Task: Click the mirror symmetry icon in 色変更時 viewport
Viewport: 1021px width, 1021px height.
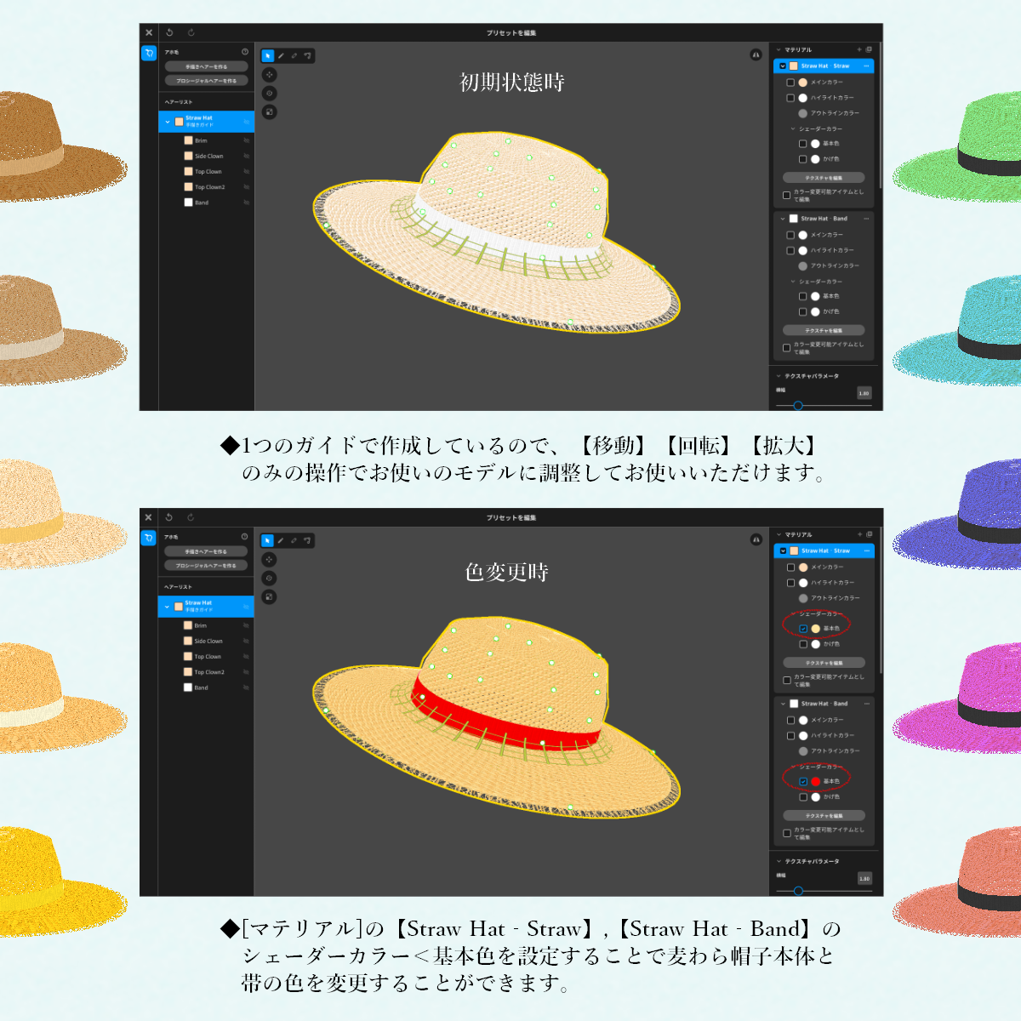Action: (x=756, y=539)
